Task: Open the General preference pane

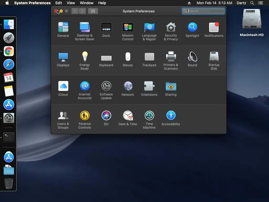Action: tap(63, 29)
